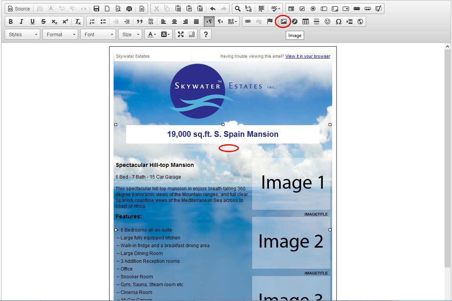Insert an IFrame with the globe icon

(x=360, y=21)
